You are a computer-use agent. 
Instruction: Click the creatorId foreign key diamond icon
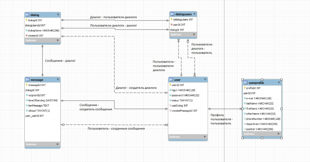pos(26,36)
